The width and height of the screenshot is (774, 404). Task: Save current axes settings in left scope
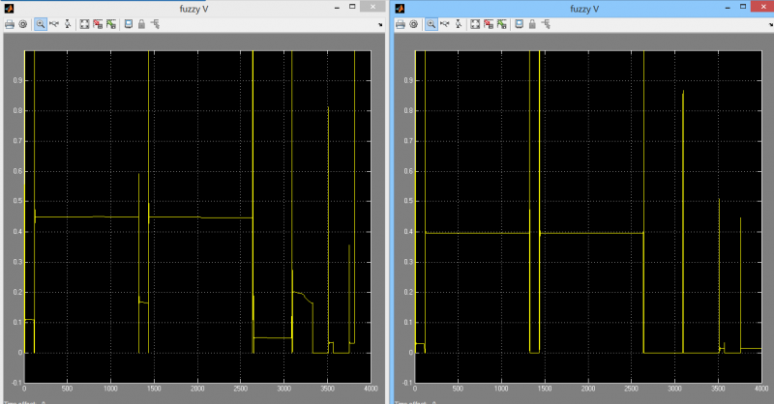(x=98, y=24)
